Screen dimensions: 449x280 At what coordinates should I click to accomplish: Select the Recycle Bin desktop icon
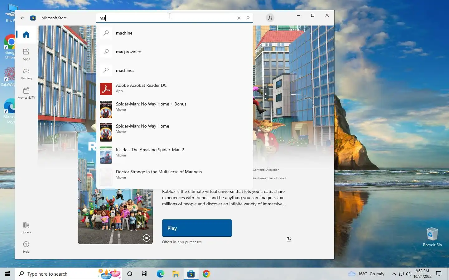click(432, 237)
